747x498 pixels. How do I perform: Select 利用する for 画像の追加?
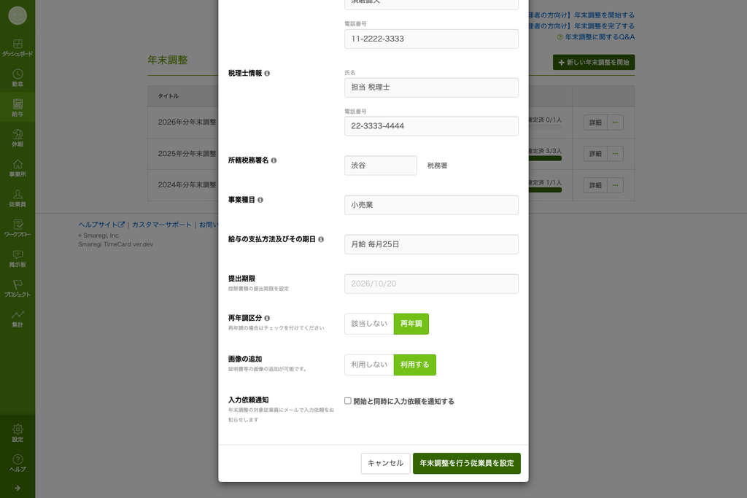tap(415, 365)
